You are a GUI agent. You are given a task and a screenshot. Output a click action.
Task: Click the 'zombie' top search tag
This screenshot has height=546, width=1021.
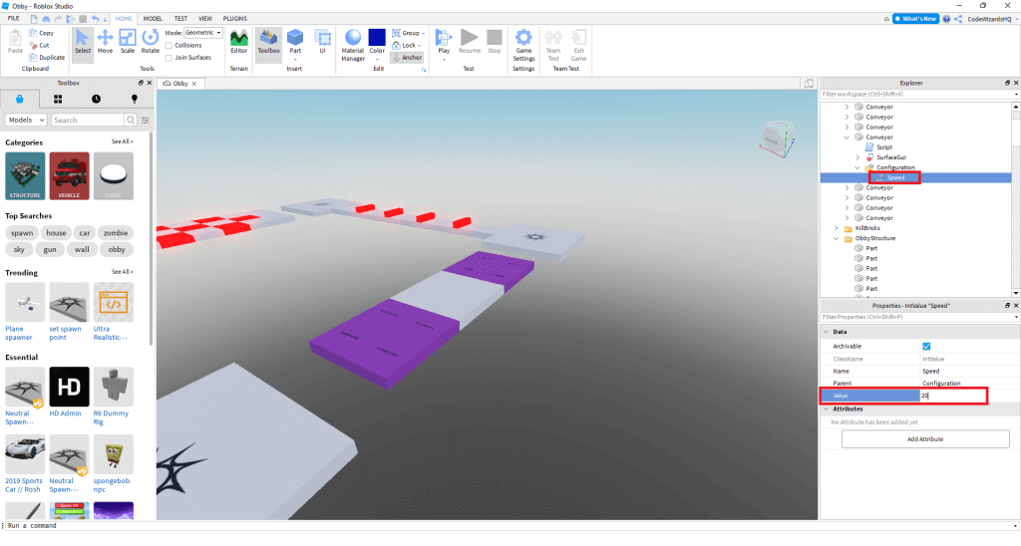coord(116,233)
